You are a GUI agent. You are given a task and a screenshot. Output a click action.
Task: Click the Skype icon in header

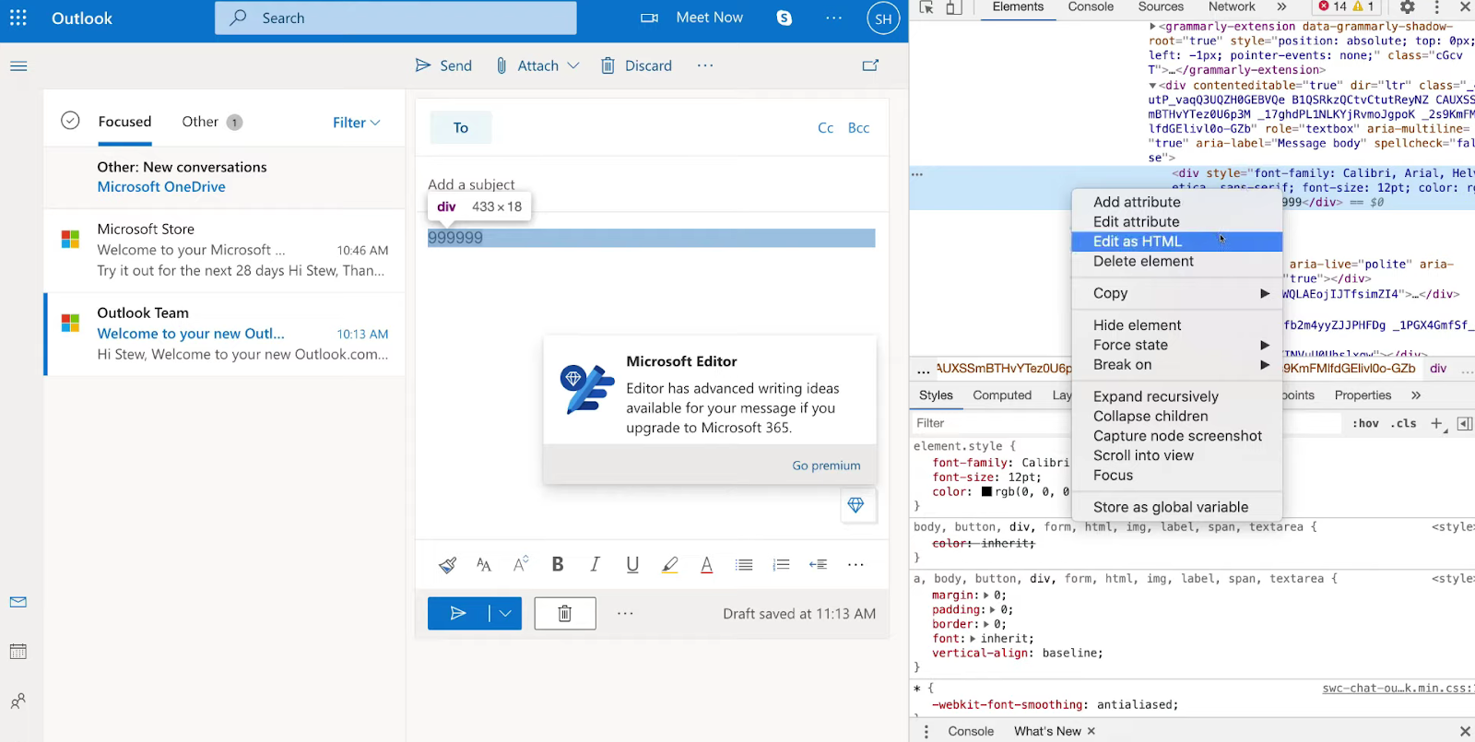pos(785,18)
